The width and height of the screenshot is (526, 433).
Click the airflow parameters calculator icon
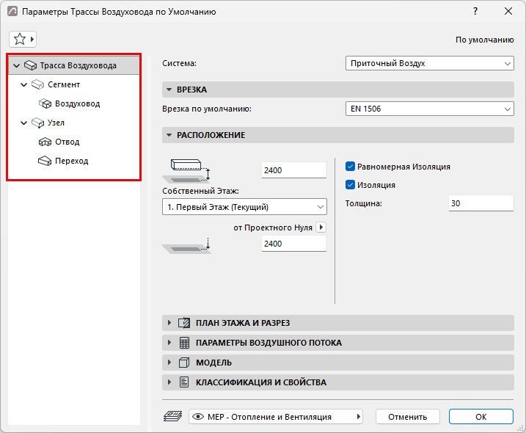(184, 343)
